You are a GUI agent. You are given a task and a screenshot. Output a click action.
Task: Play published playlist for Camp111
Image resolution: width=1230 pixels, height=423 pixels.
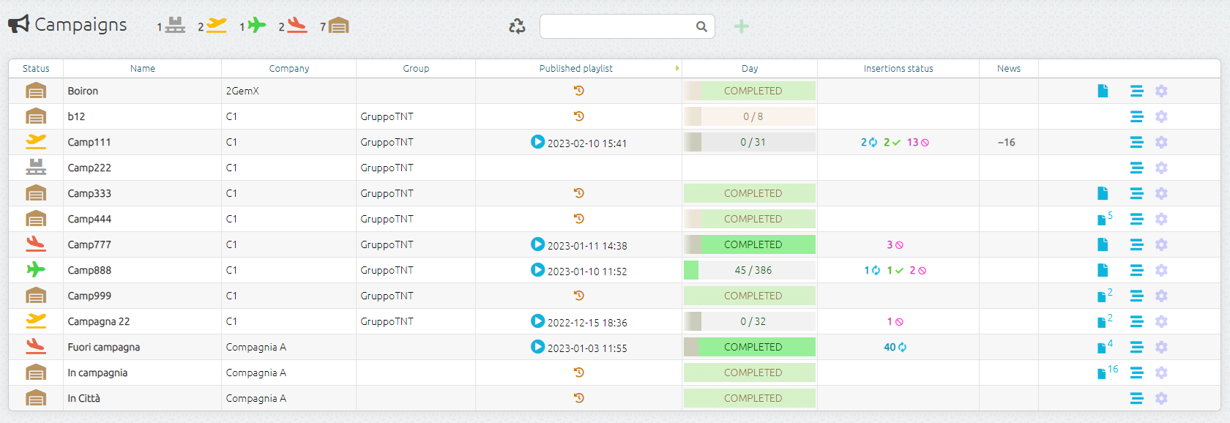click(537, 142)
